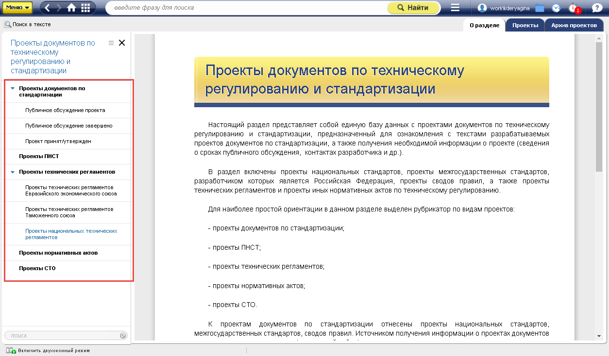Open the question mark help icon

click(597, 8)
